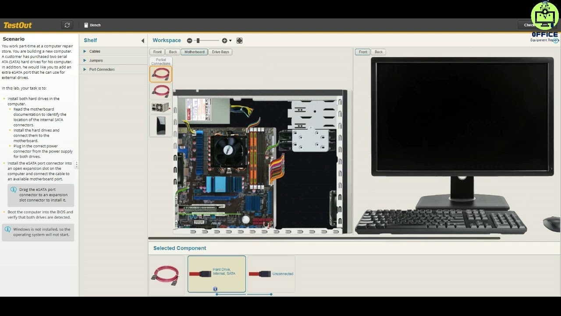The width and height of the screenshot is (561, 316).
Task: Select the Unconnected cable connector end
Action: pyautogui.click(x=271, y=274)
